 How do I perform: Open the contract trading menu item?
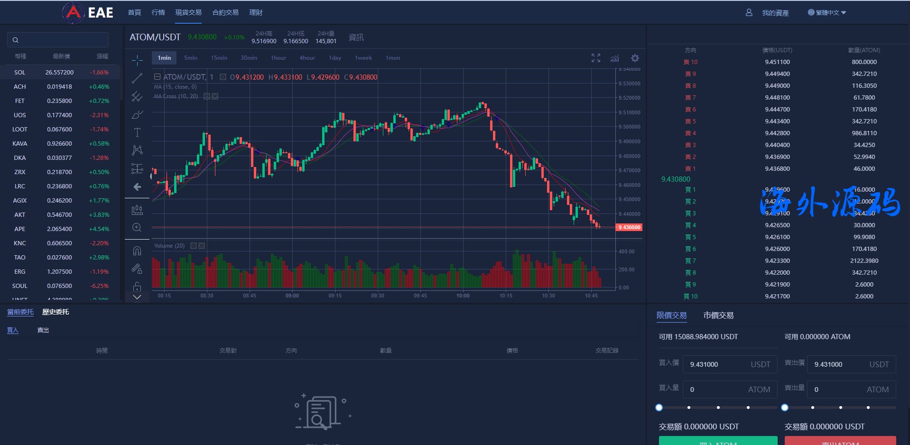coord(225,12)
